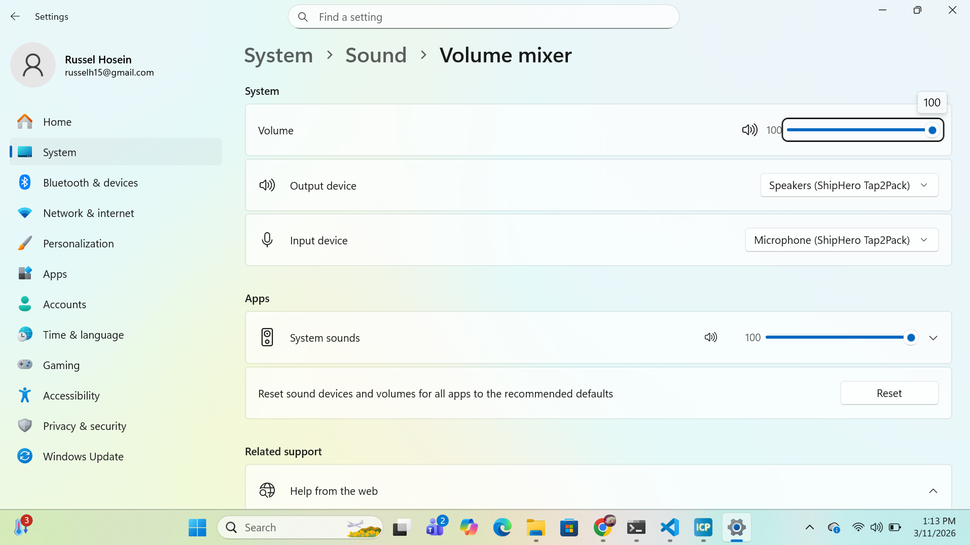Viewport: 970px width, 545px height.
Task: Click the Reset button
Action: (x=889, y=393)
